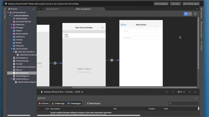The image size is (209, 117).
Task: Choose Don't Show Again for survey
Action: [x=191, y=4]
